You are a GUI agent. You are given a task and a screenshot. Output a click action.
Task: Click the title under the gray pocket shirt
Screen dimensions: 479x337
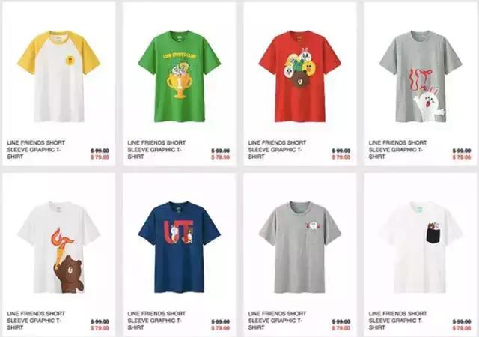(x=277, y=321)
